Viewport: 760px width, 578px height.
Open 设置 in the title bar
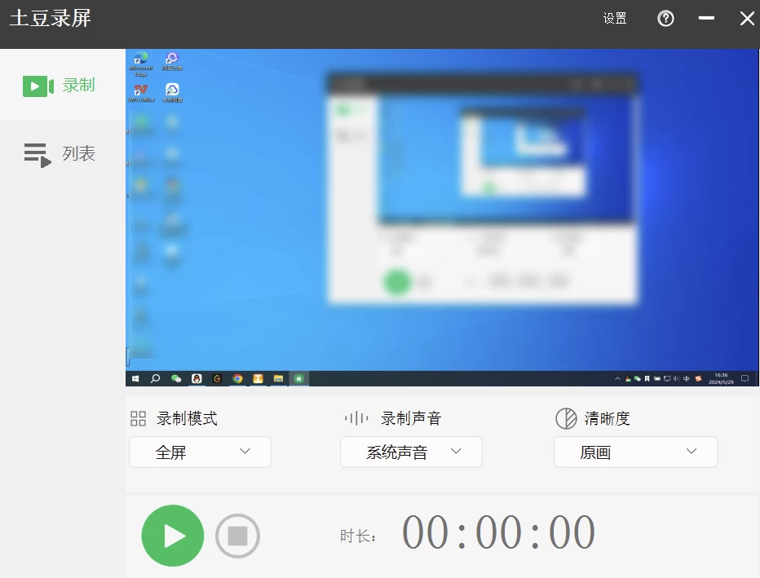[615, 19]
